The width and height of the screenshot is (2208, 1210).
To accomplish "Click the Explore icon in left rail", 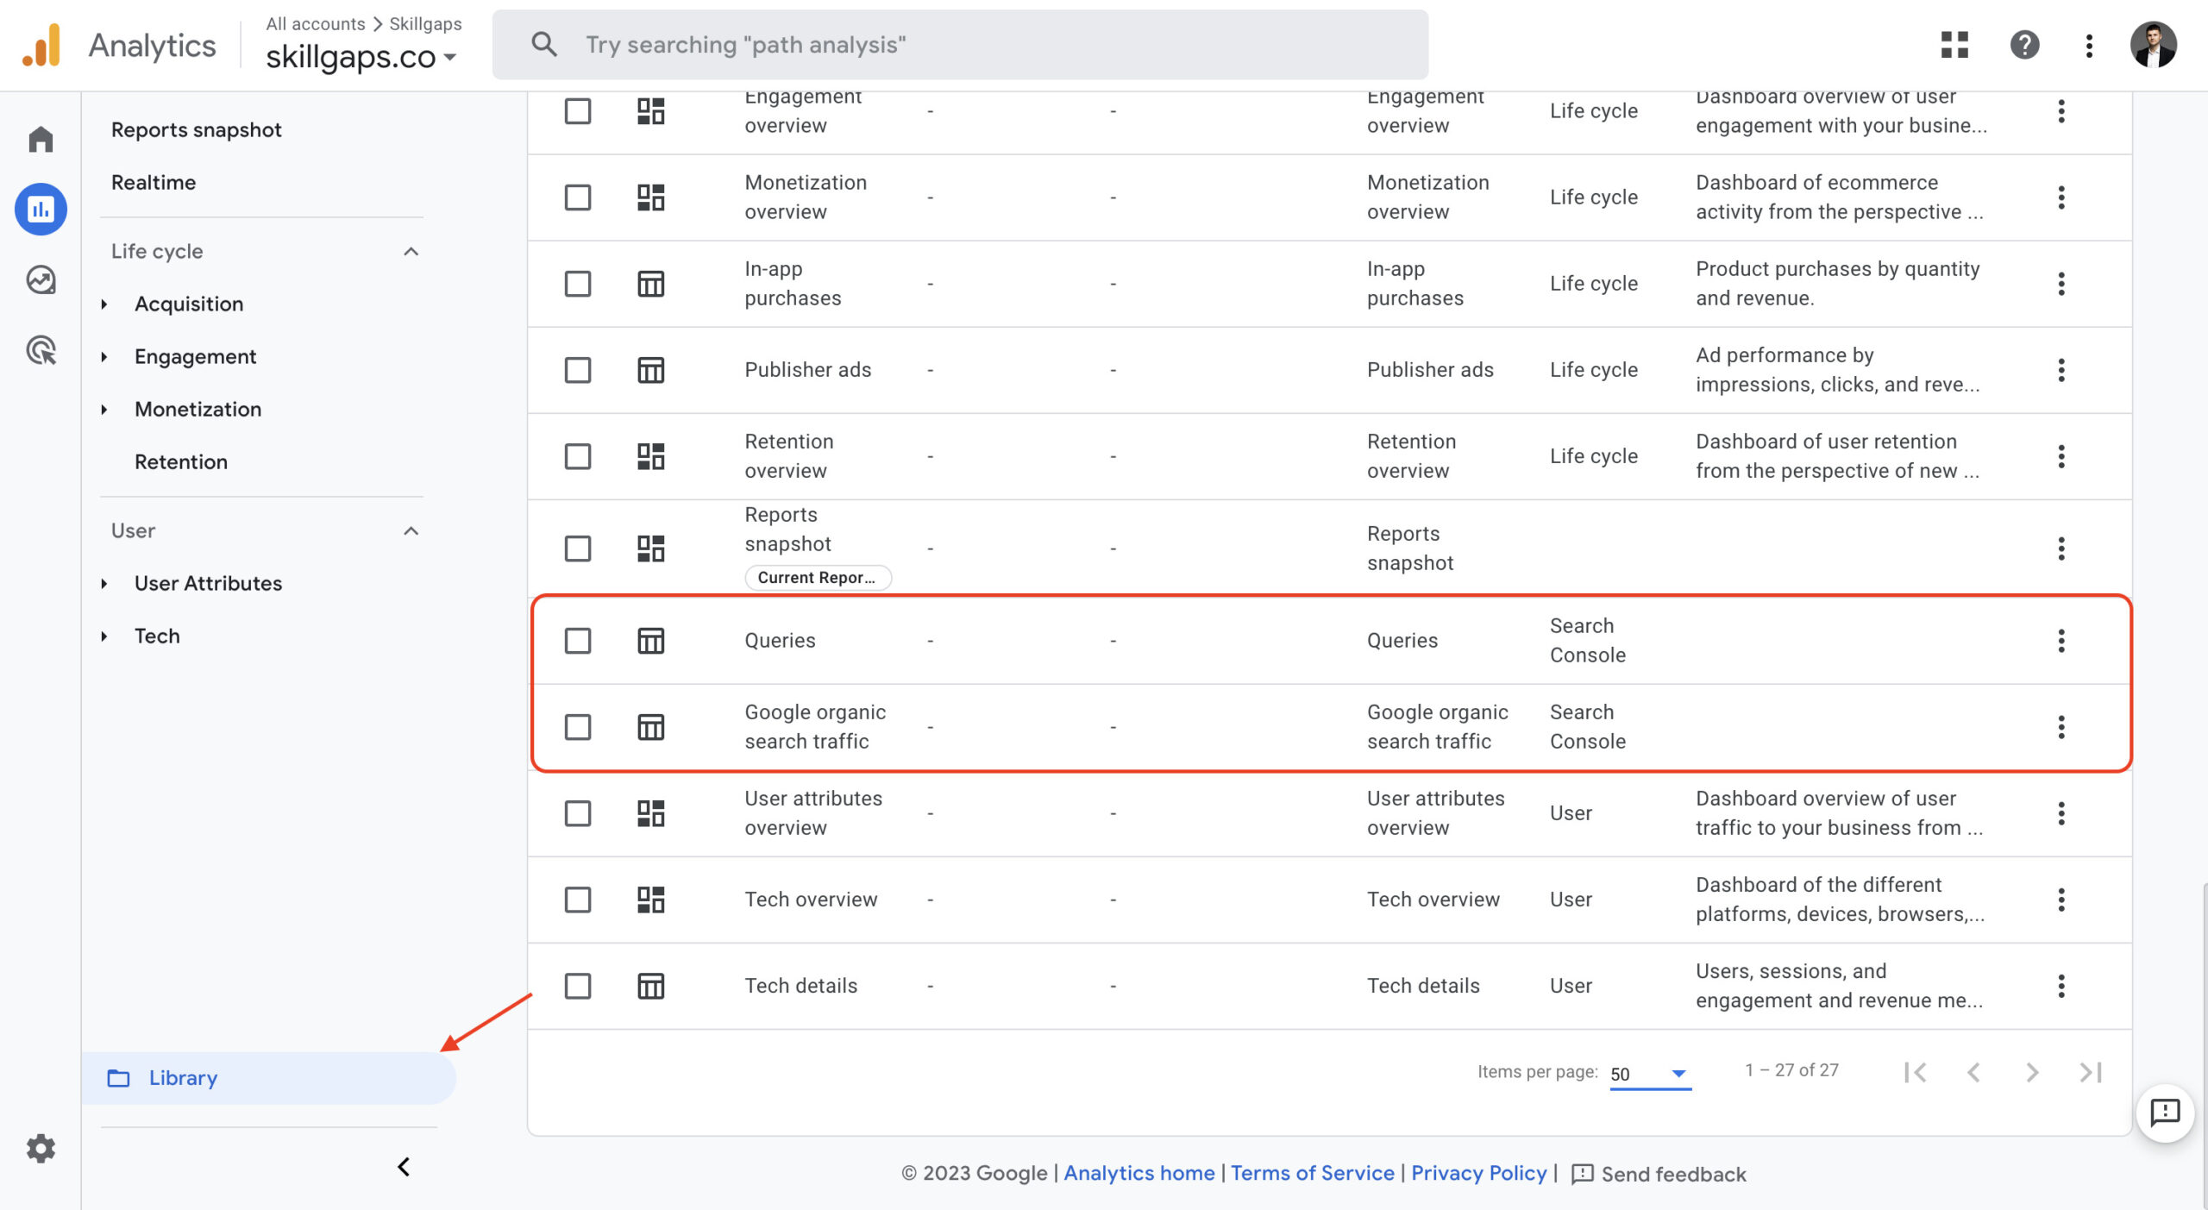I will click(x=41, y=279).
